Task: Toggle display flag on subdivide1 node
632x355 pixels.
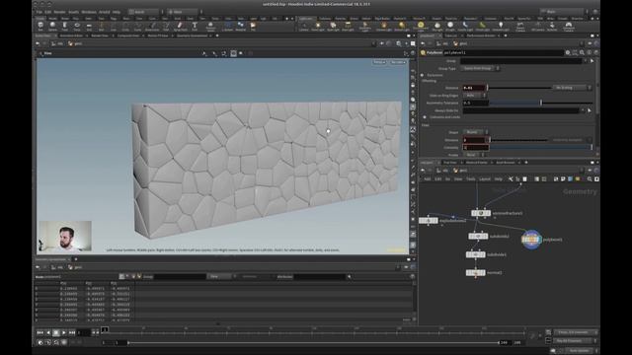Action: pos(483,254)
